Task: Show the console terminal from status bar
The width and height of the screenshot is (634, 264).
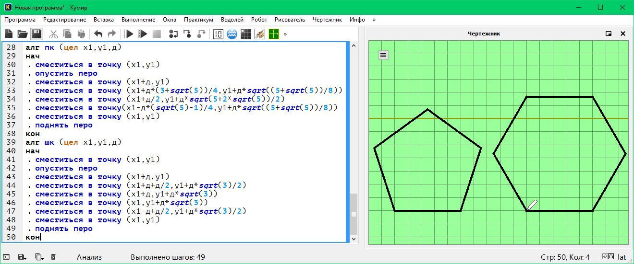Action: tap(6, 257)
